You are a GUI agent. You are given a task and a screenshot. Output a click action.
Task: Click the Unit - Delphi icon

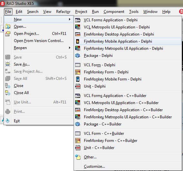tap(78, 86)
